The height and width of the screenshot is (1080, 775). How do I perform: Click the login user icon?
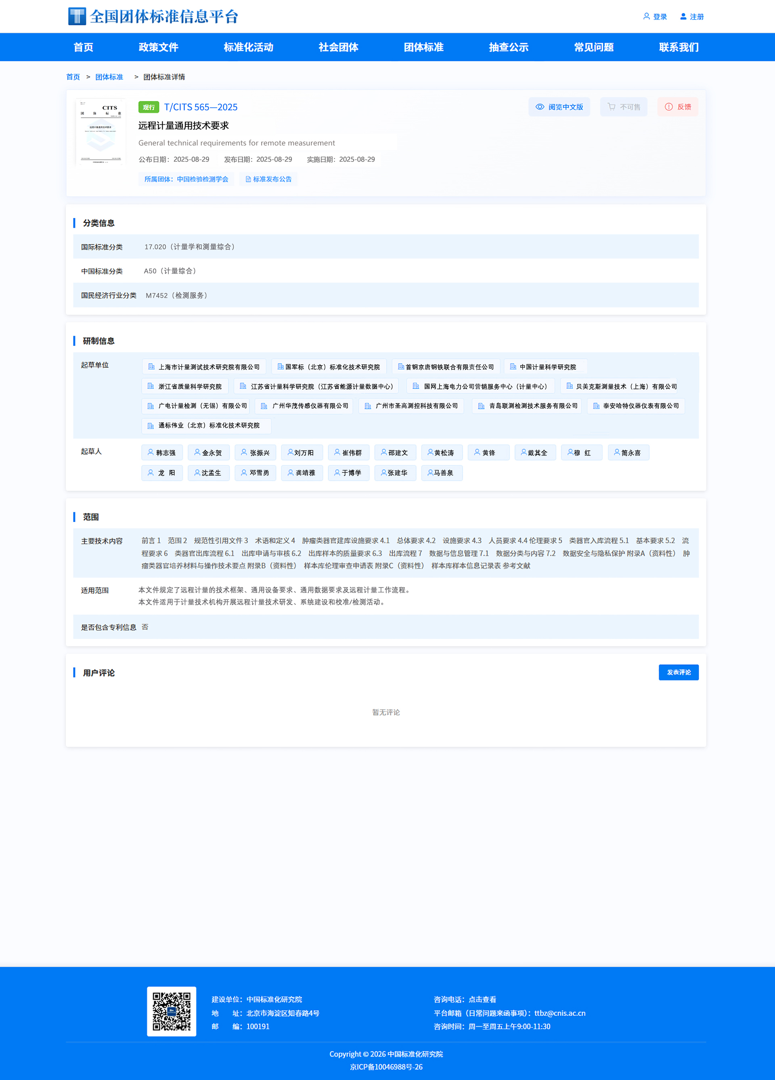[x=646, y=16]
